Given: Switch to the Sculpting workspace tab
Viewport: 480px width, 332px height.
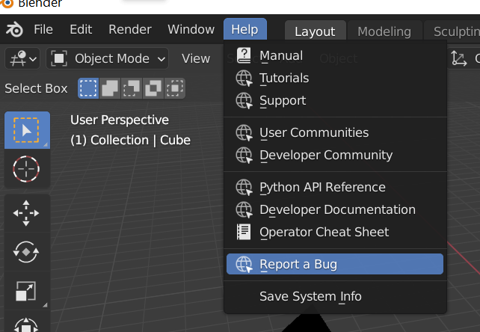Looking at the screenshot, I should (453, 31).
